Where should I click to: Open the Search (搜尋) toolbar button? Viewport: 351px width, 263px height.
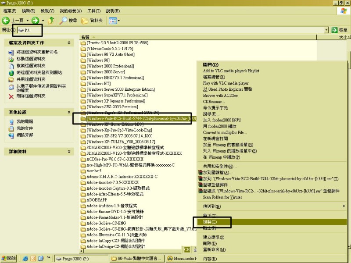click(x=68, y=21)
